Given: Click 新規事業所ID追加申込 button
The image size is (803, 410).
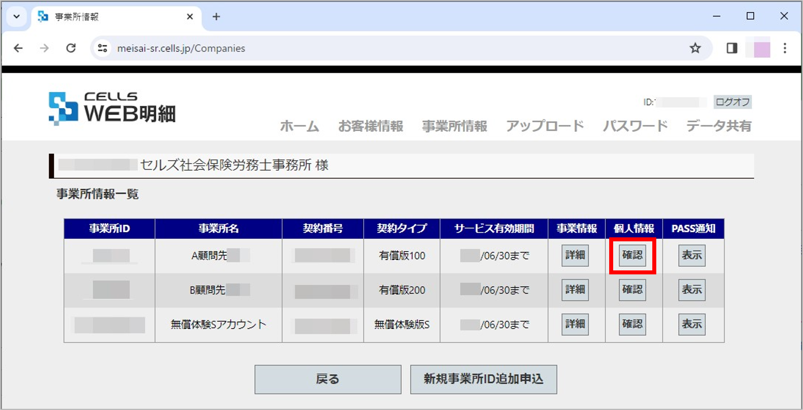Looking at the screenshot, I should [483, 379].
